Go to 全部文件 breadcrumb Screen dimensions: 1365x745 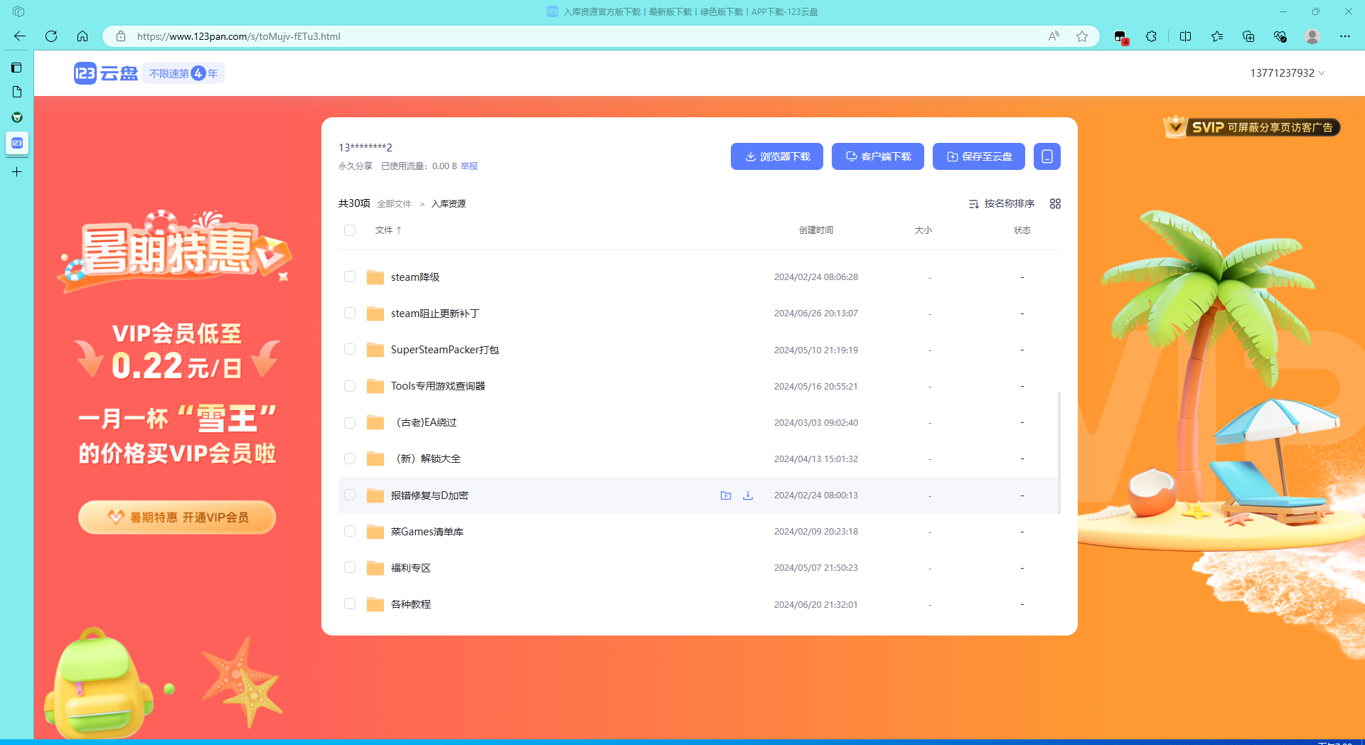(394, 204)
